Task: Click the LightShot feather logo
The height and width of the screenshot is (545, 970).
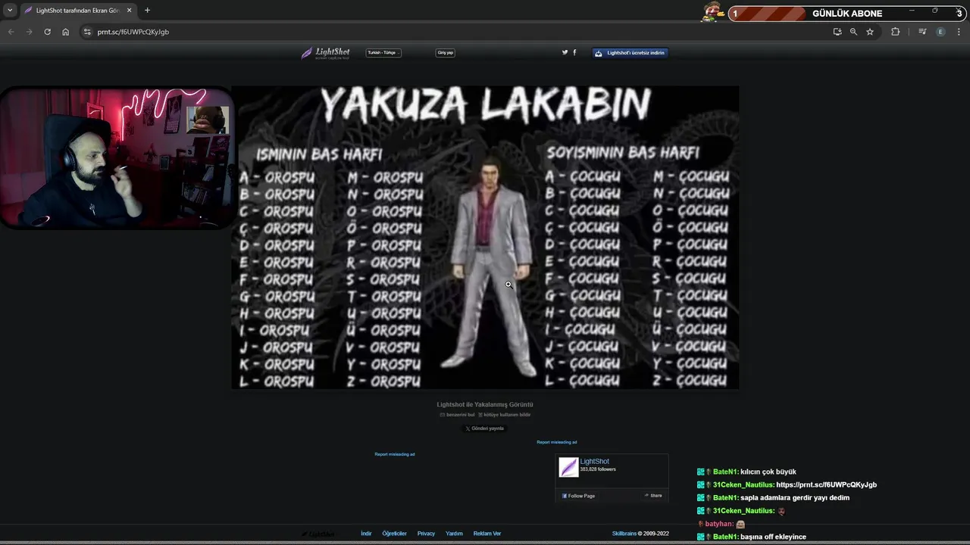Action: (x=326, y=53)
